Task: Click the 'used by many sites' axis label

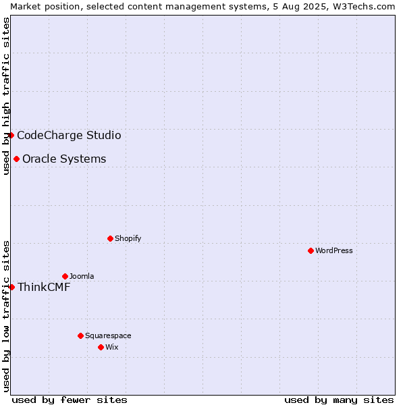Action: point(339,400)
